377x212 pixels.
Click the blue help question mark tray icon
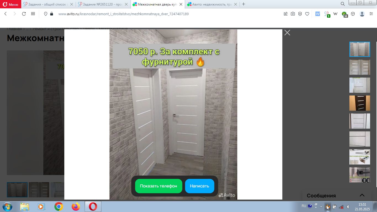click(x=310, y=206)
